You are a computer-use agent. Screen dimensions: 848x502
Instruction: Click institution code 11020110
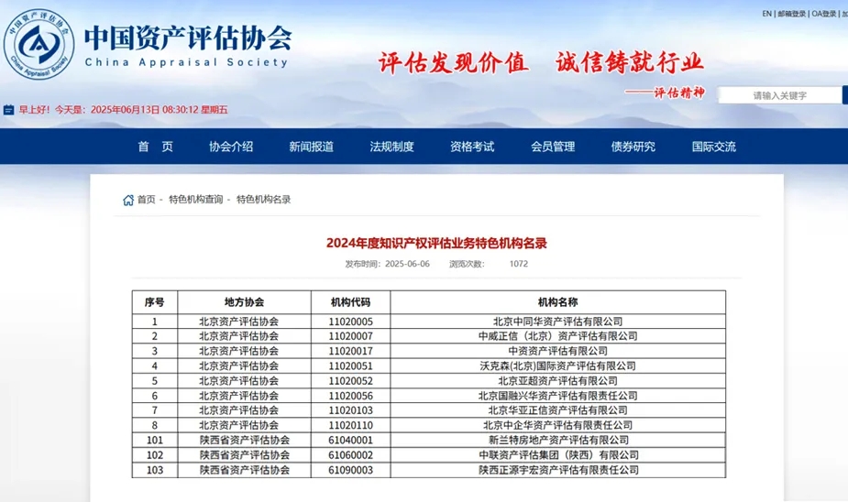coord(350,425)
